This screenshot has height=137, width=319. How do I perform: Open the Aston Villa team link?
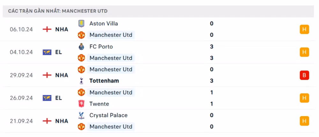pyautogui.click(x=104, y=24)
